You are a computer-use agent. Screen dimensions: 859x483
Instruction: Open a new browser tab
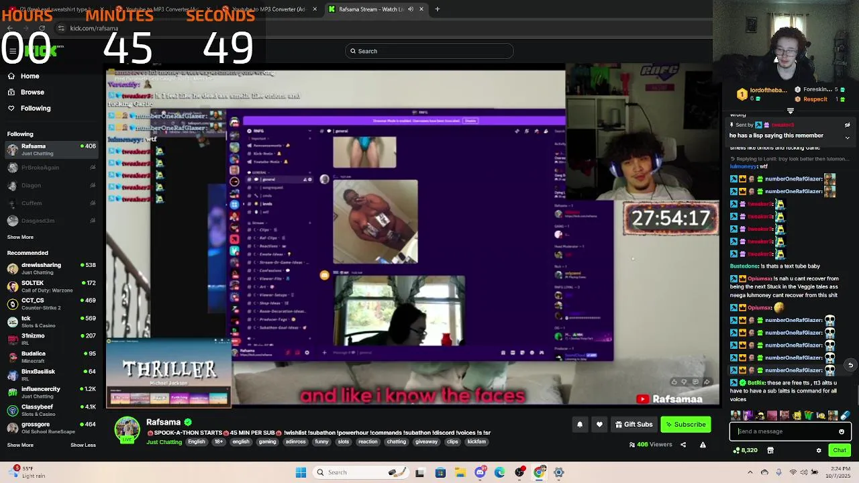click(438, 9)
